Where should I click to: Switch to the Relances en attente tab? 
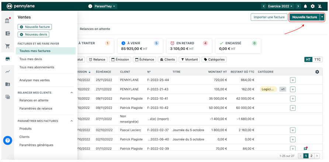coord(95,29)
